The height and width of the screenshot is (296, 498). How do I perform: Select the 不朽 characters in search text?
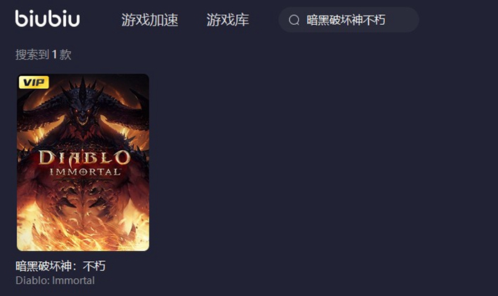(373, 20)
